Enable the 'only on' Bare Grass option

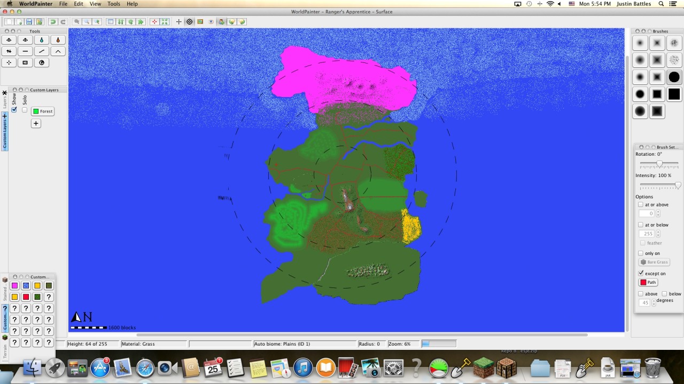pyautogui.click(x=641, y=253)
